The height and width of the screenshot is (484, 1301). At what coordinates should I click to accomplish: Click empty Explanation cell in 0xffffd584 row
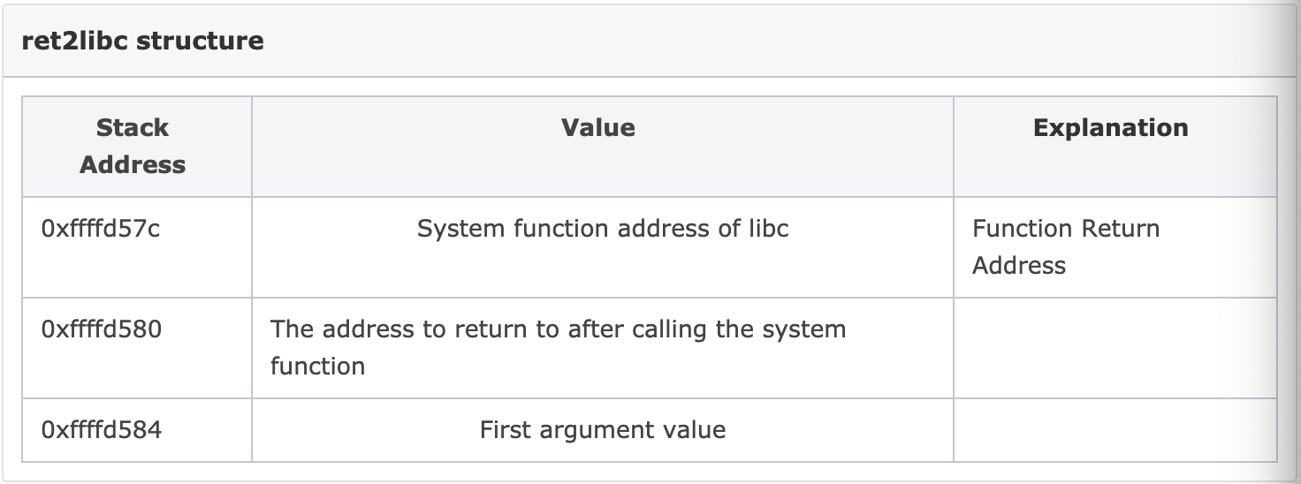pos(1115,430)
